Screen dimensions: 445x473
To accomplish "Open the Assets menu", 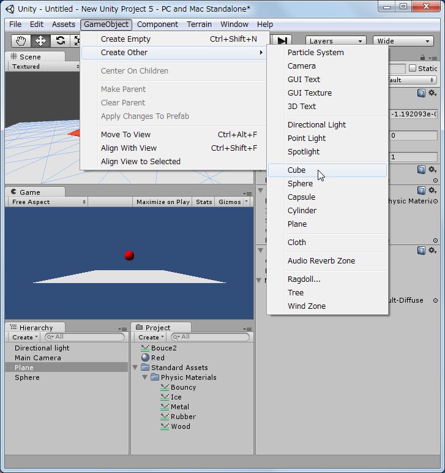I will [x=64, y=24].
